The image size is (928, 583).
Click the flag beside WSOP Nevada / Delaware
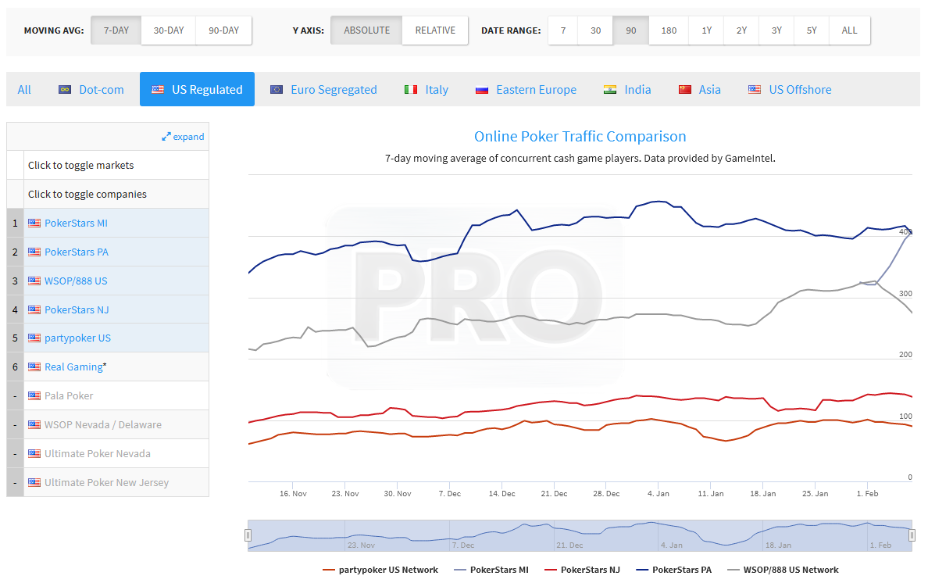(34, 425)
